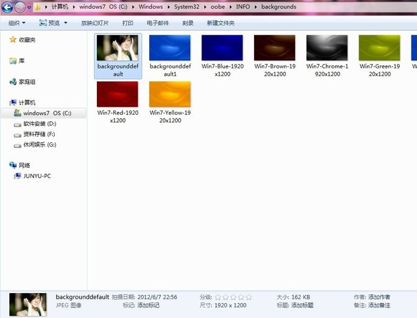Select the Win7-Chrome-1920x1200 image thumbnail
Viewport: 417px width, 318px height.
(x=327, y=47)
